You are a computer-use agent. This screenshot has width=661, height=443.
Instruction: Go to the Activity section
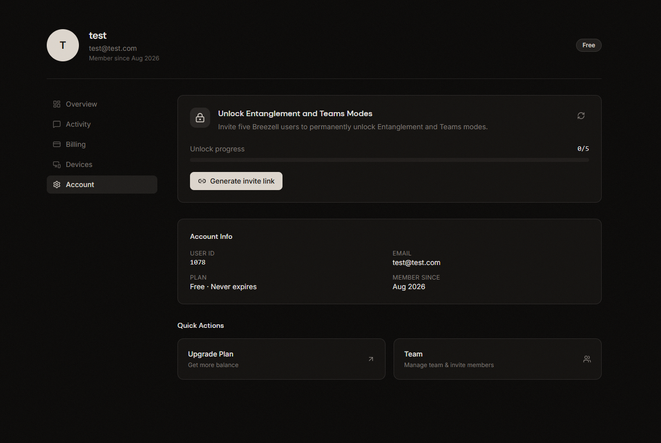pyautogui.click(x=102, y=124)
